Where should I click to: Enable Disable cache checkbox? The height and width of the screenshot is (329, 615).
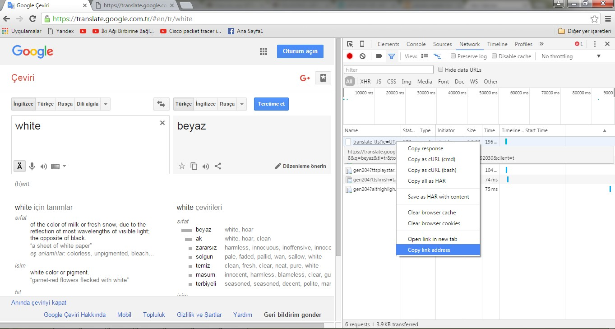494,56
